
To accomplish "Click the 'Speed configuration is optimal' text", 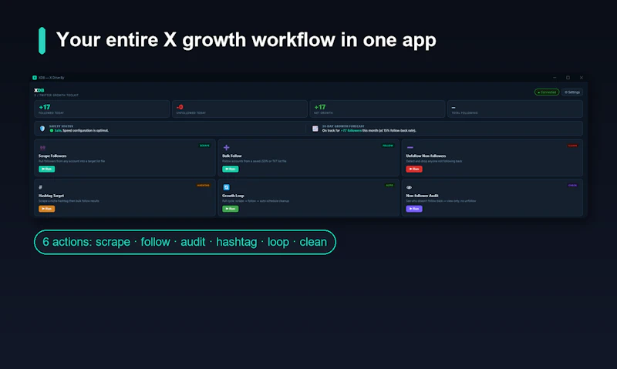I will pos(86,130).
